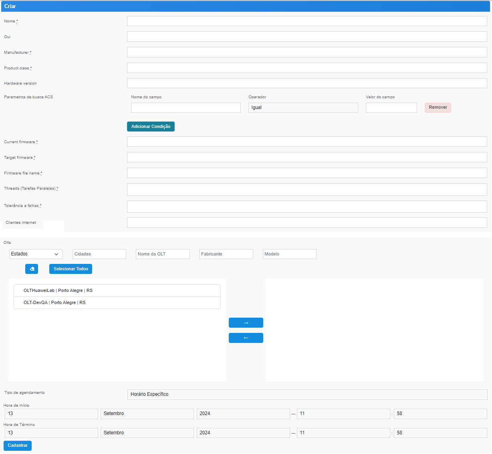Click Selecionar Todos button
492x454 pixels.
pos(71,269)
